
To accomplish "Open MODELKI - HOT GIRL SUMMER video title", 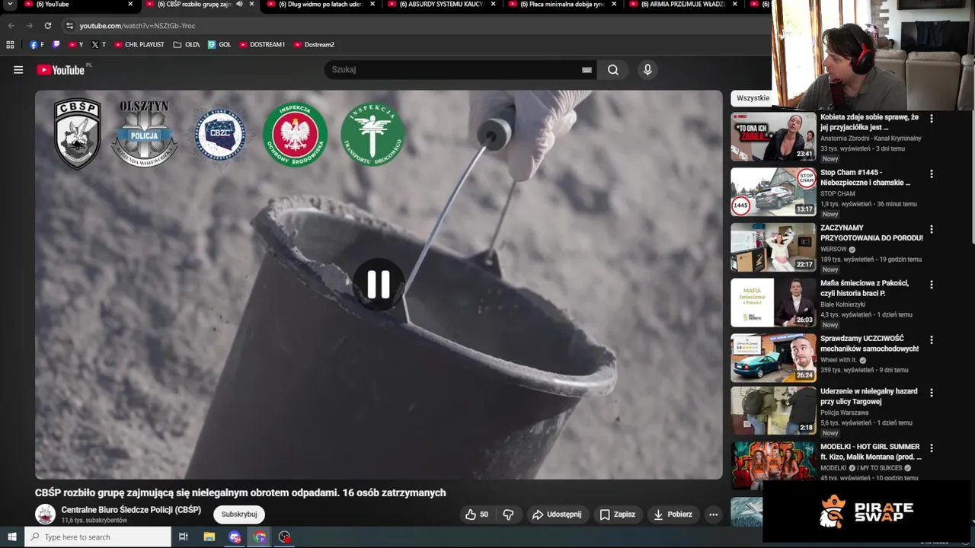I will click(x=871, y=452).
